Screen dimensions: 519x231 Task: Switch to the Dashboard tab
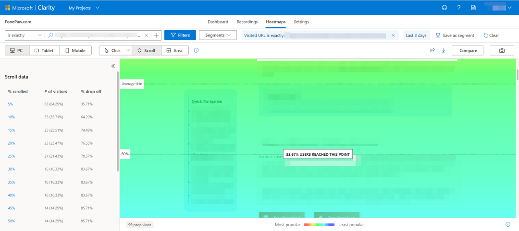218,22
